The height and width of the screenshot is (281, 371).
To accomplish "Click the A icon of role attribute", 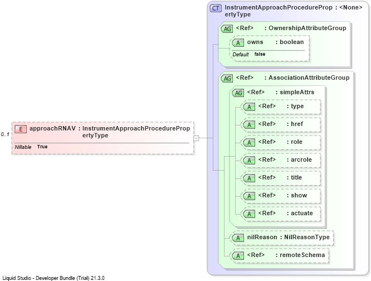I will 249,143.
